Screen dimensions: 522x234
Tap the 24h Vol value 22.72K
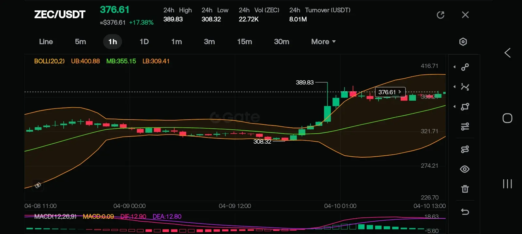(249, 19)
